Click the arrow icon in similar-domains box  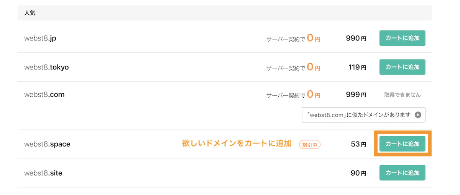click(x=418, y=115)
